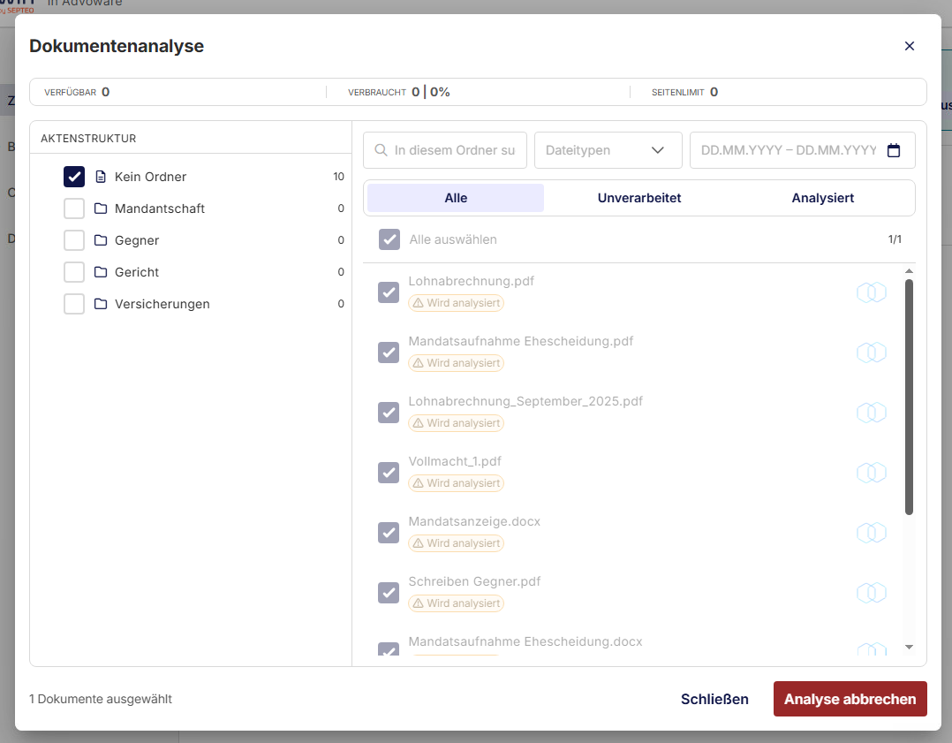Click the calendar icon in date range field

(x=893, y=150)
